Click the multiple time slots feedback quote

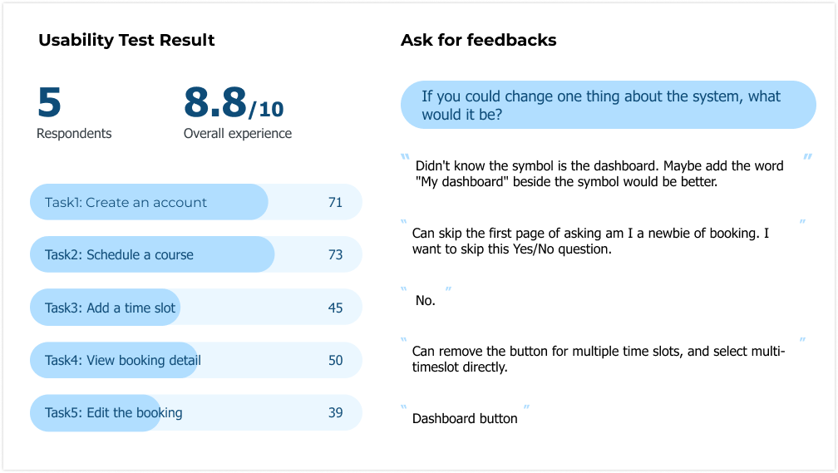tap(599, 359)
